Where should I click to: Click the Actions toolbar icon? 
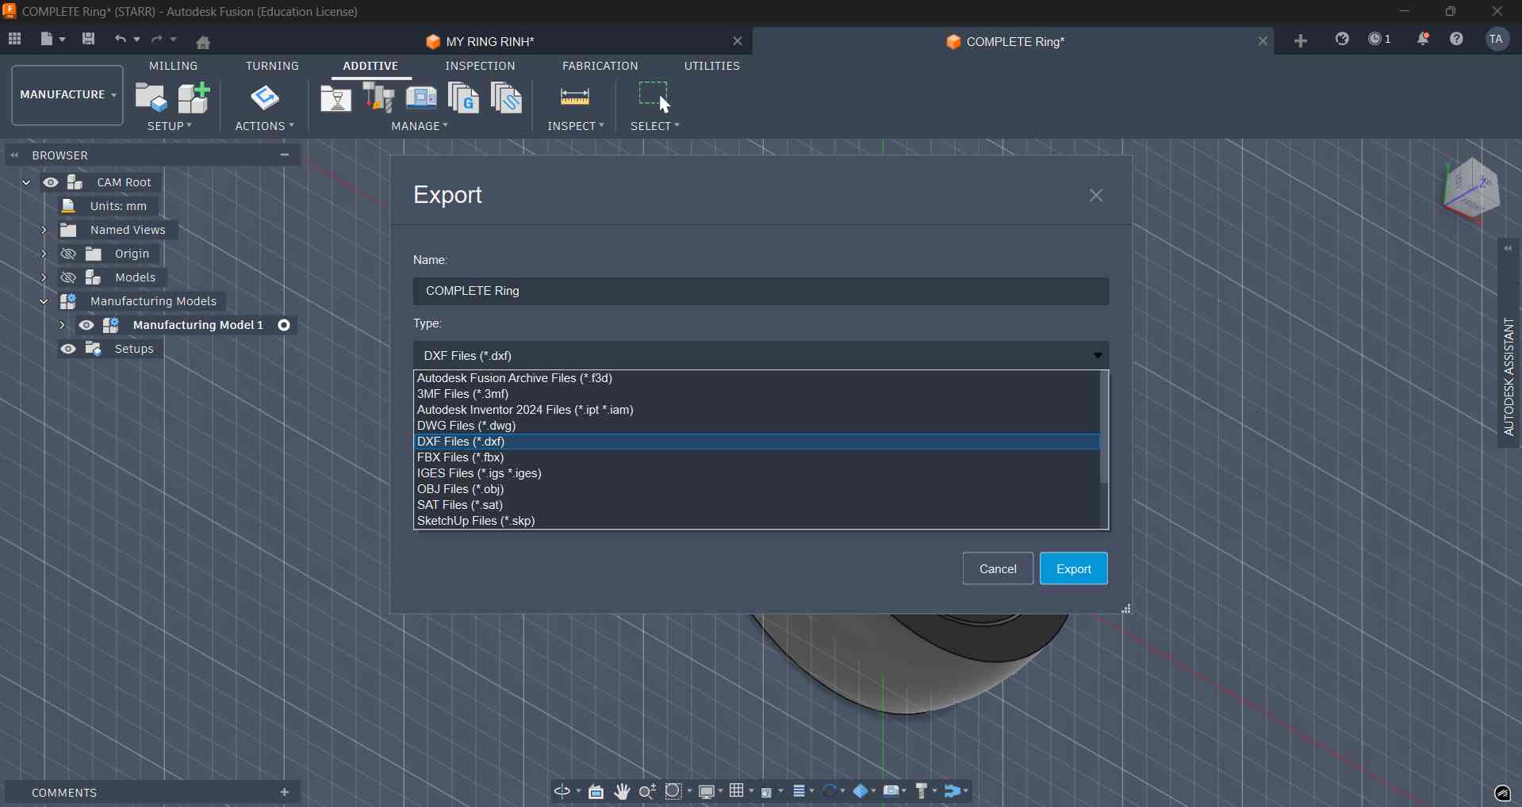[x=265, y=98]
